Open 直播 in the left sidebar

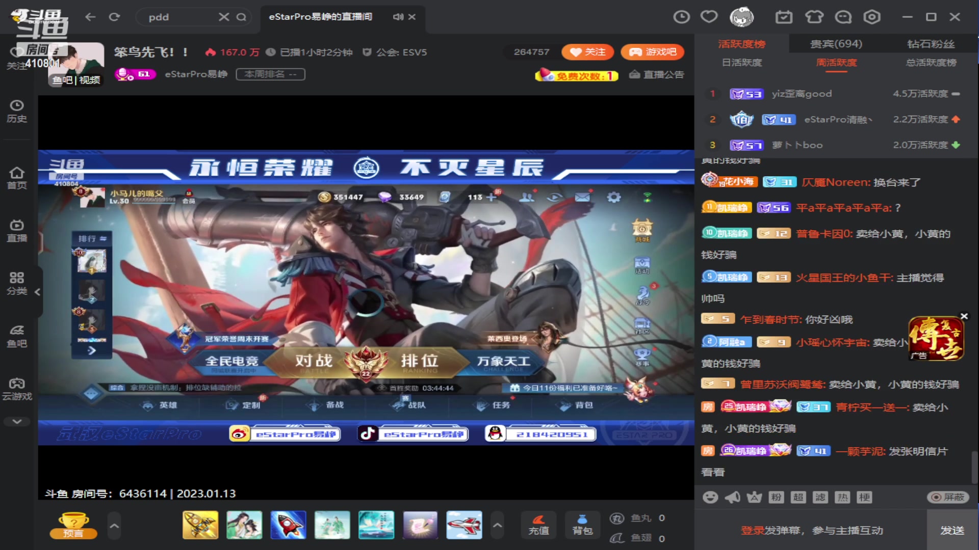tap(17, 231)
